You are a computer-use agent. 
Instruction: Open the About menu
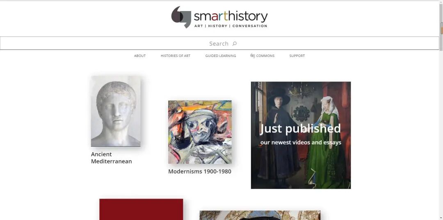pyautogui.click(x=140, y=56)
